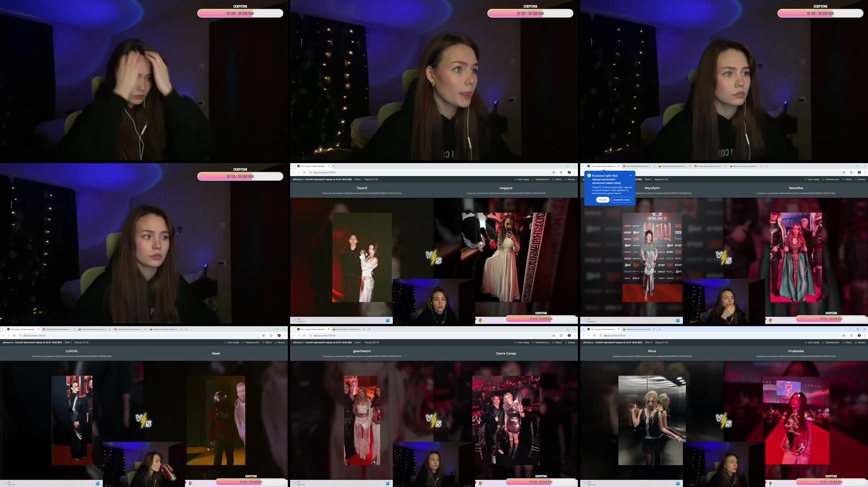The width and height of the screenshot is (868, 487).
Task: Click the browser back navigation arrow
Action: [293, 172]
